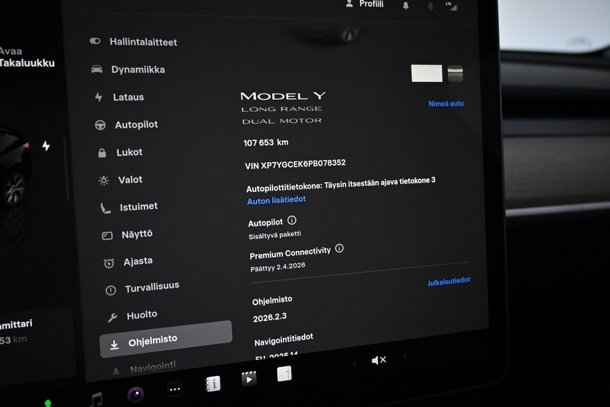Launch the Theater clapperboard app
The width and height of the screenshot is (610, 407).
point(249,379)
